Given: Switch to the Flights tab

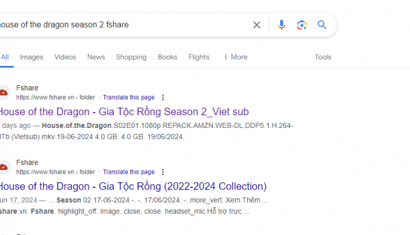Looking at the screenshot, I should (x=199, y=57).
